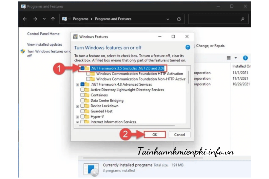Click the Installed On column header
269x179 pixels.
[242, 66]
